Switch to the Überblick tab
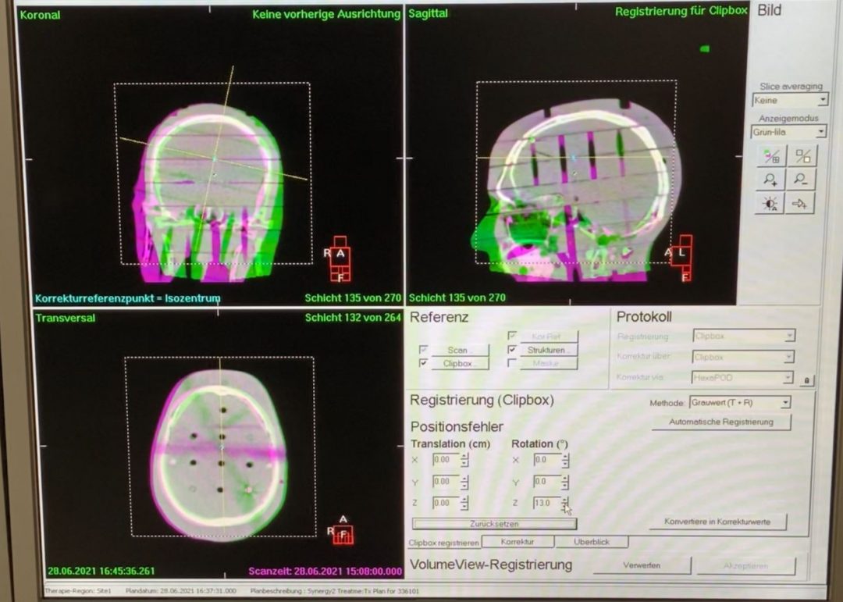Screen dimensions: 843x602 (x=592, y=542)
